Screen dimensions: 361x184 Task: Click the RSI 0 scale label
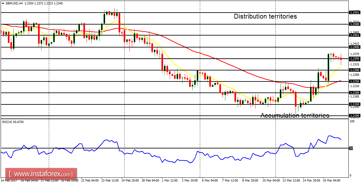tap(351, 175)
